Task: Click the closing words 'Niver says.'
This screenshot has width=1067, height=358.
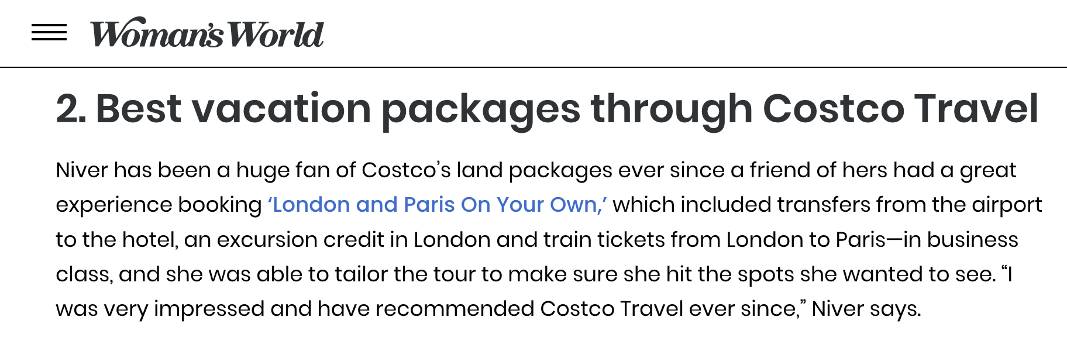Action: click(866, 309)
